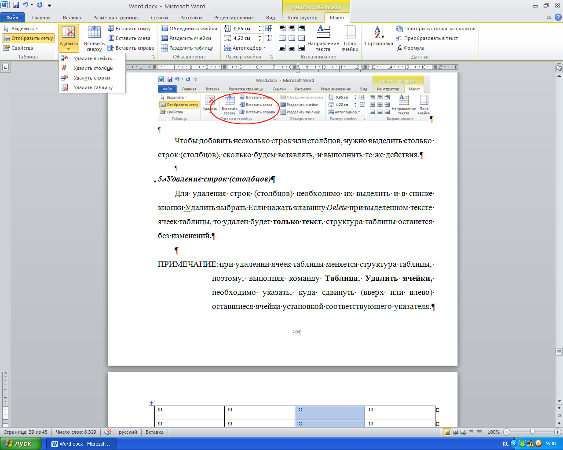The height and width of the screenshot is (450, 563).
Task: Align cell text bottom left
Action: click(x=282, y=48)
